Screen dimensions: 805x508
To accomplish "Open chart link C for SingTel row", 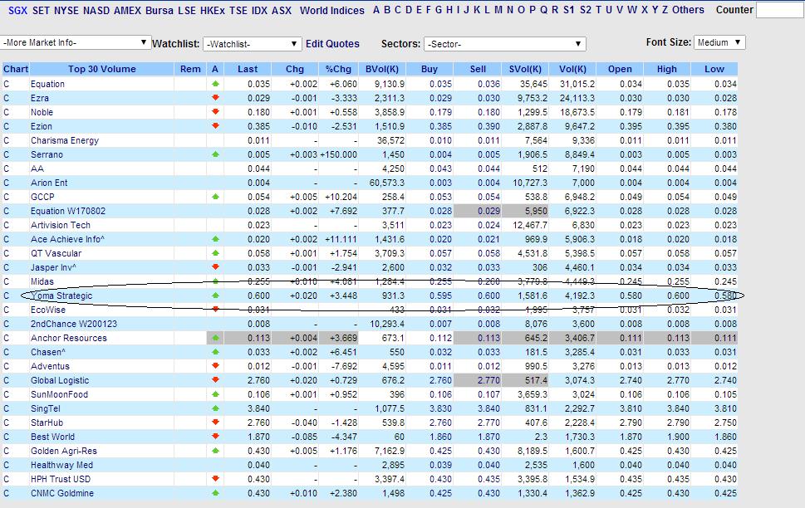I will [x=7, y=408].
